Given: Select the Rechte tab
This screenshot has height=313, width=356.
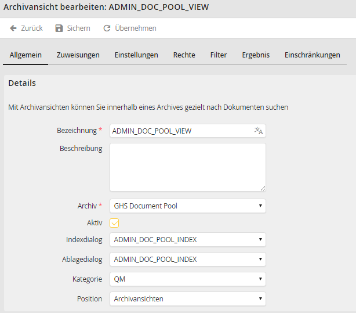Looking at the screenshot, I should coord(184,55).
